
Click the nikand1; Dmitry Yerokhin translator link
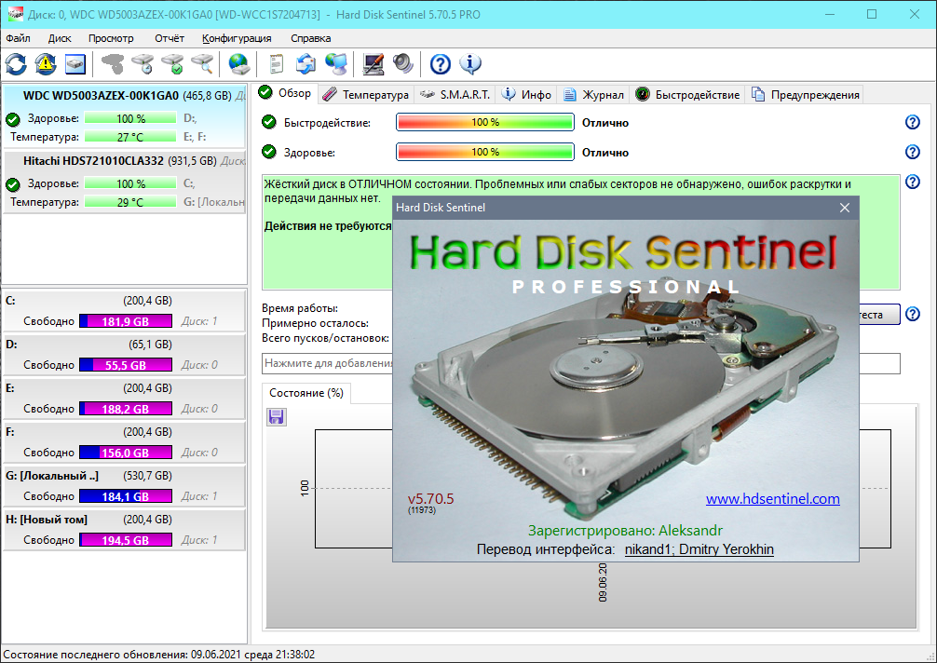coord(699,549)
